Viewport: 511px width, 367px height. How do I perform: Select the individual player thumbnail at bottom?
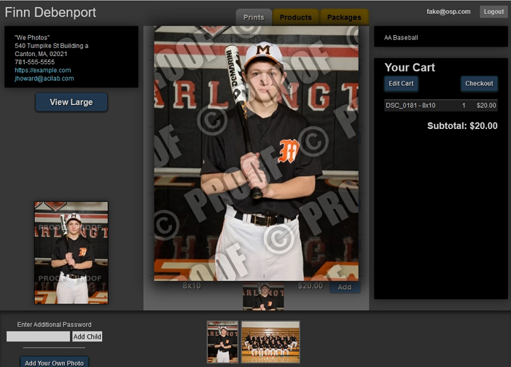(x=222, y=342)
